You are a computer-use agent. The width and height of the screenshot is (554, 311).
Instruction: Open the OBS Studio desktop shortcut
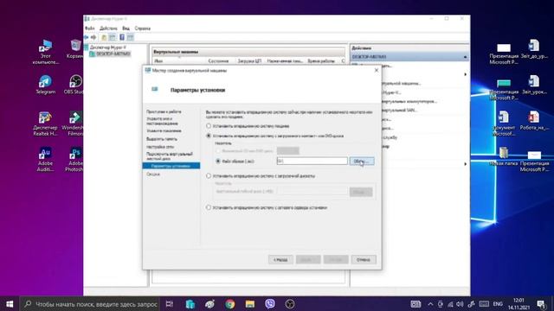pos(75,85)
